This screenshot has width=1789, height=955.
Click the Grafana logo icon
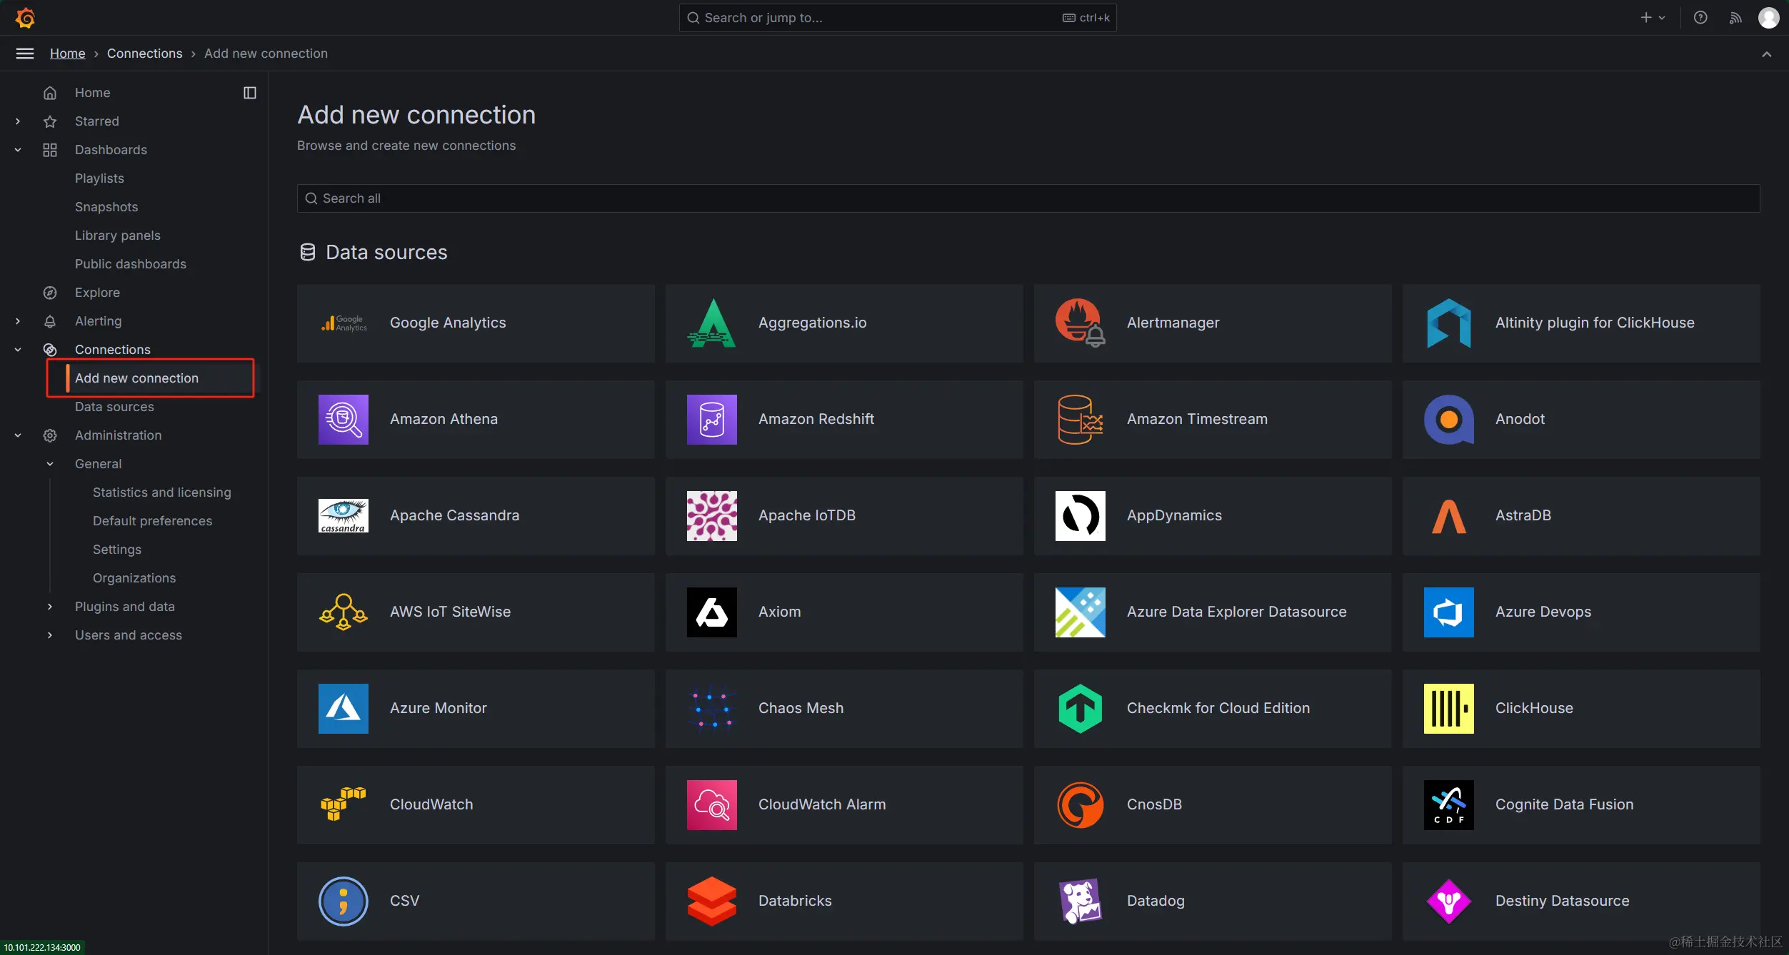pos(25,18)
